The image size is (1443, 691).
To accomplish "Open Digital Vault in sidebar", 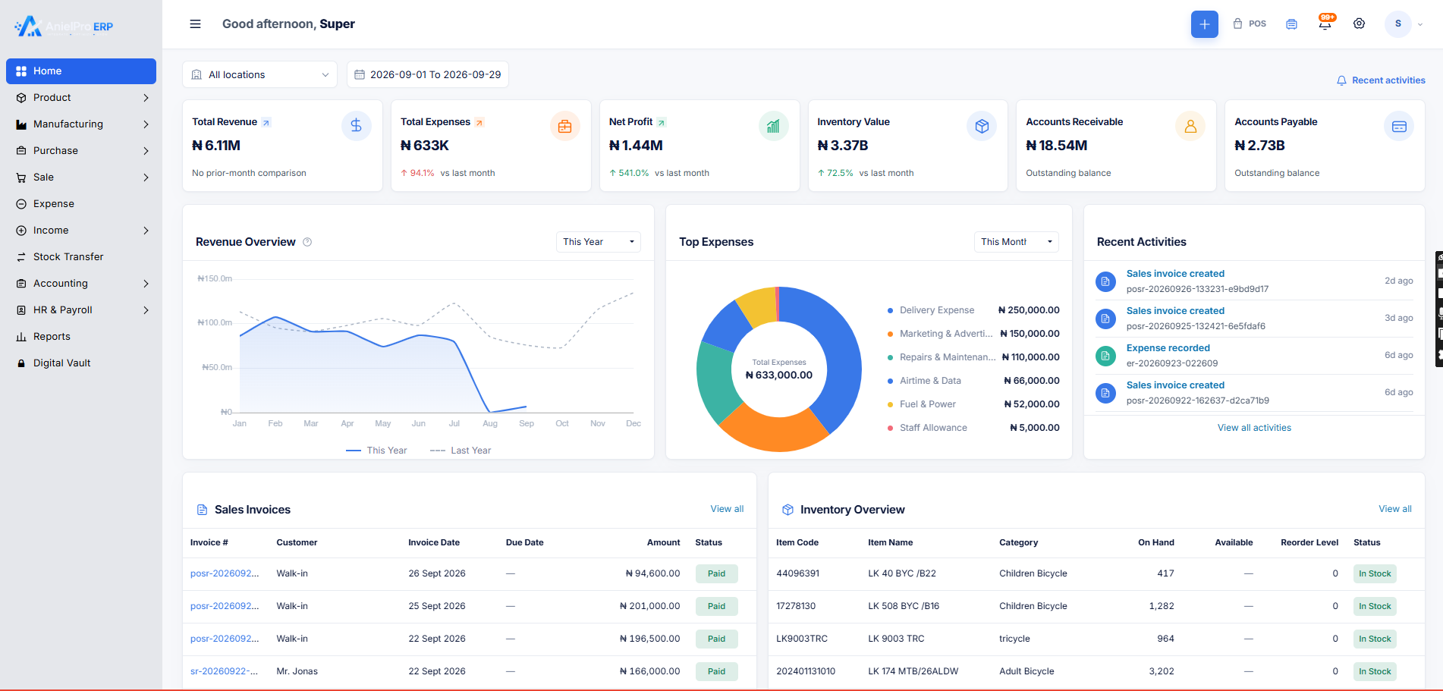I will (x=81, y=363).
